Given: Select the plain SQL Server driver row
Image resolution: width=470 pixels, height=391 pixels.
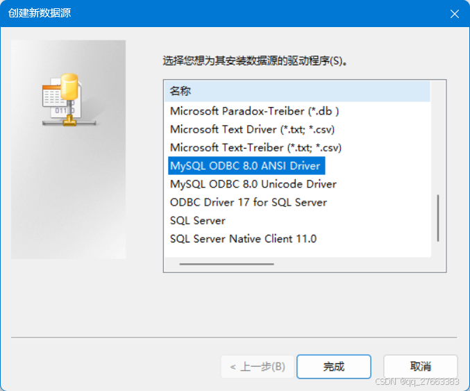Looking at the screenshot, I should (198, 221).
